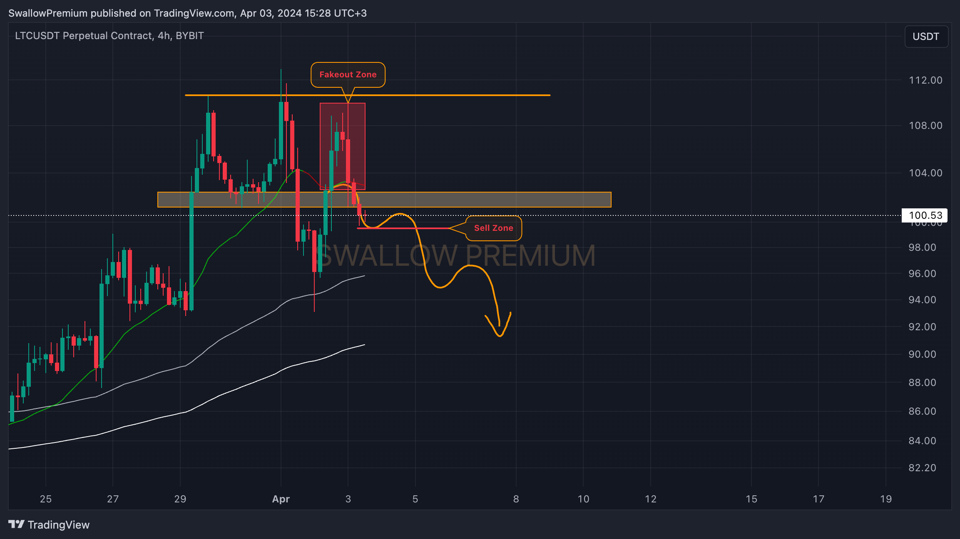960x539 pixels.
Task: Click the 104.00 price axis label
Action: (925, 173)
